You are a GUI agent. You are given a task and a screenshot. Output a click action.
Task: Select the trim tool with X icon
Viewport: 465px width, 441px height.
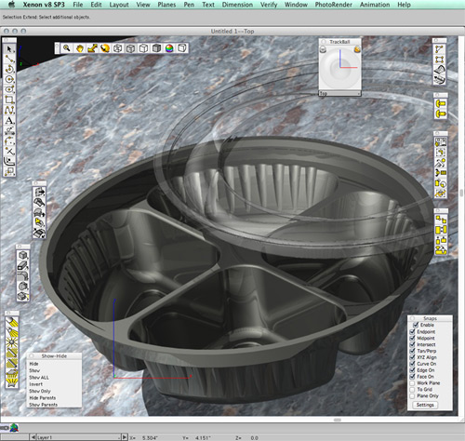click(9, 151)
